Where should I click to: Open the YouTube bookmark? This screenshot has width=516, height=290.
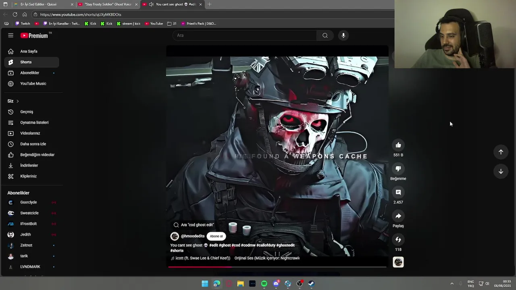pos(154,23)
